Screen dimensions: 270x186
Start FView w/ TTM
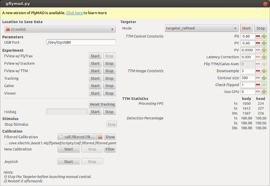95,71
